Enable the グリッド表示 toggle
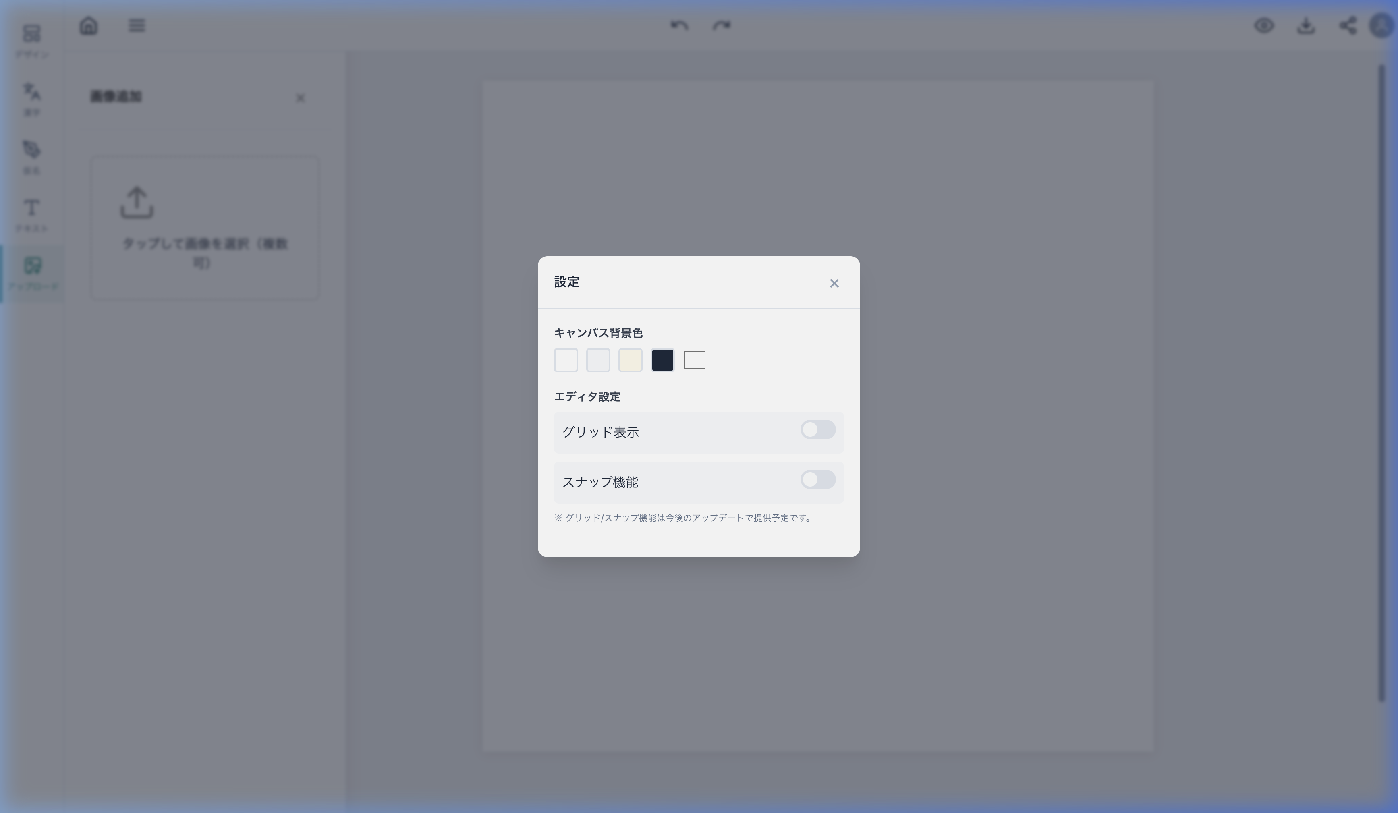This screenshot has height=813, width=1398. (818, 430)
